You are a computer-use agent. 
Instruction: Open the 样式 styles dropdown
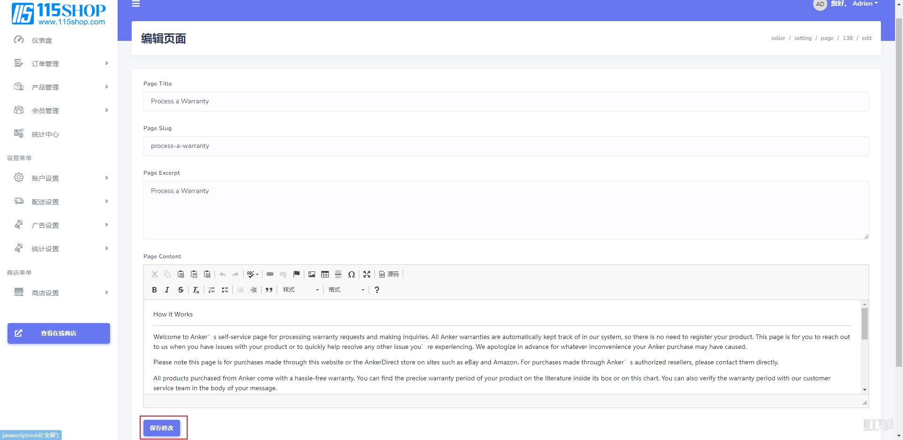tap(301, 290)
